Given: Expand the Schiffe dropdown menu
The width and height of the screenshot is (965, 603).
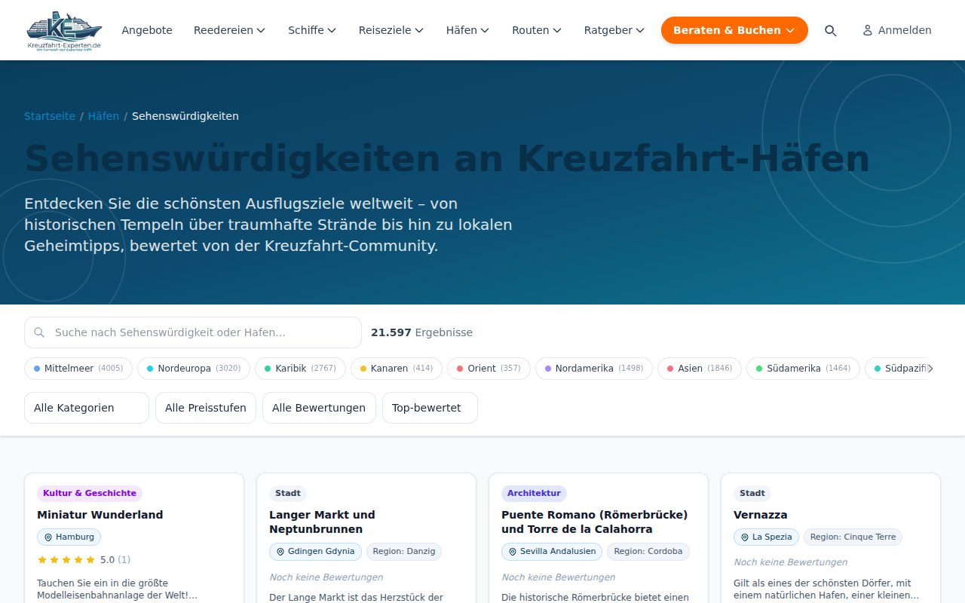Looking at the screenshot, I should tap(312, 30).
